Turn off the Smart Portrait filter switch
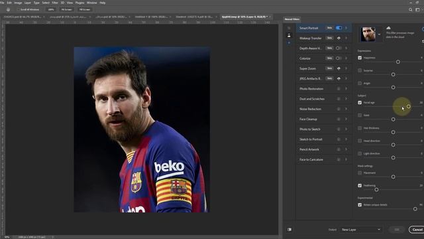Screen dimensions: 424x239 (x=339, y=28)
